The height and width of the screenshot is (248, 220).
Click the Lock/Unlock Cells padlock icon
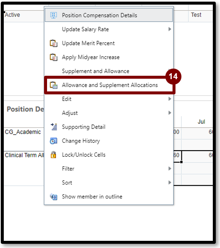point(53,155)
